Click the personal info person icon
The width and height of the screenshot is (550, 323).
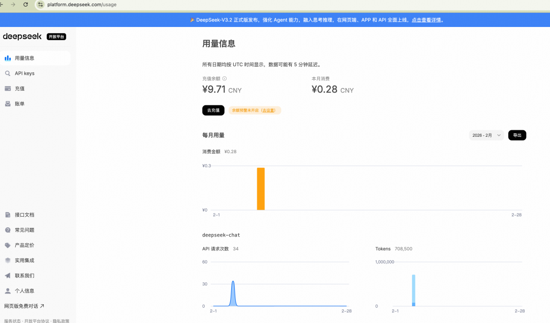pyautogui.click(x=8, y=291)
